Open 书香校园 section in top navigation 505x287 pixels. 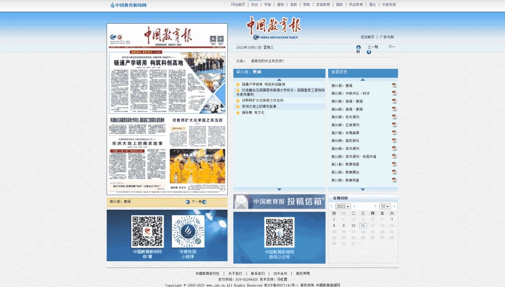389,5
